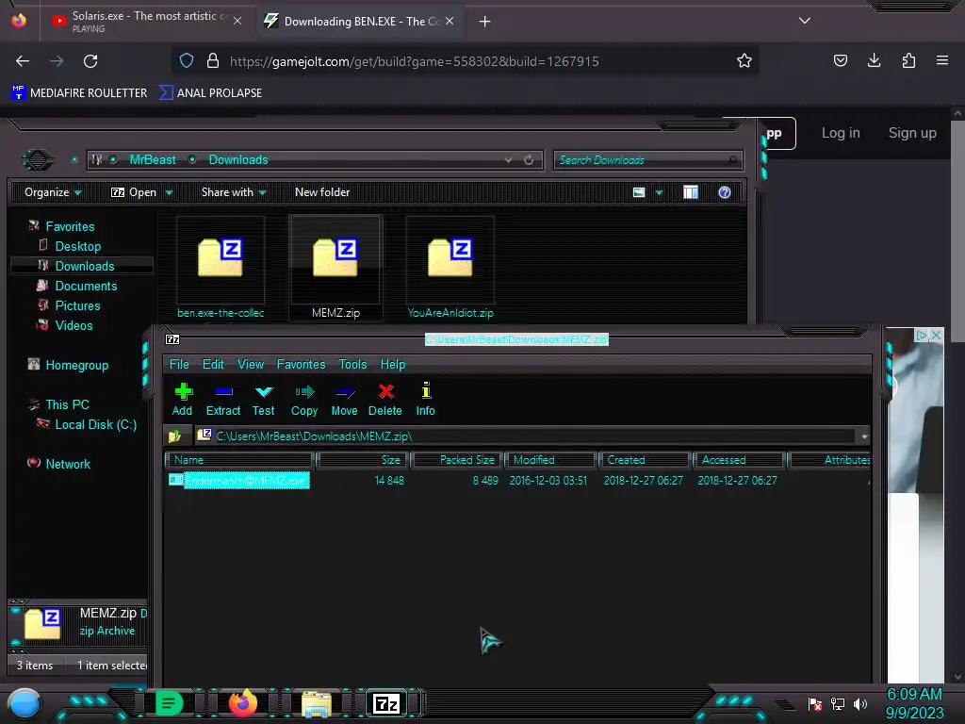Open Explorer help icon
Screen dimensions: 965x724
725,192
